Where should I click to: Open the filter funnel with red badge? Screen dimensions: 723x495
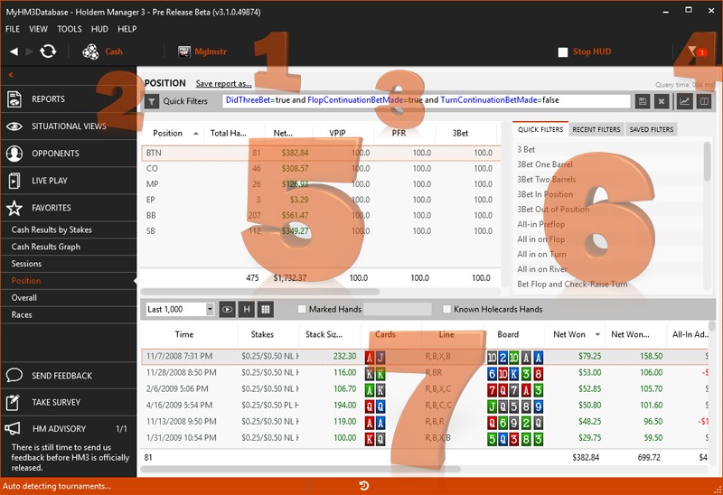click(697, 51)
